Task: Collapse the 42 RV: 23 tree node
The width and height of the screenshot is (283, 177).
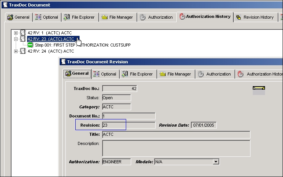Action: (x=16, y=39)
